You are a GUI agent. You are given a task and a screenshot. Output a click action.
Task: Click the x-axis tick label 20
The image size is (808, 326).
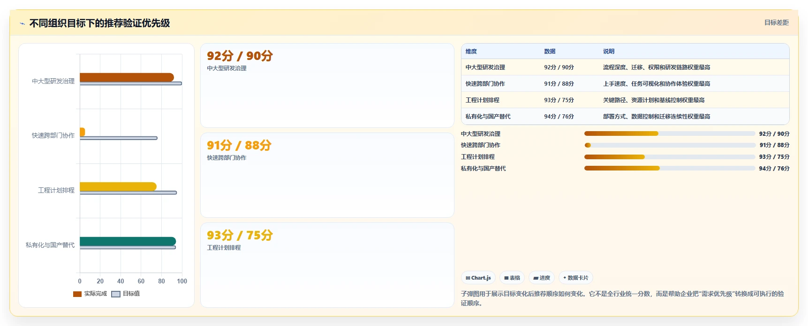100,281
